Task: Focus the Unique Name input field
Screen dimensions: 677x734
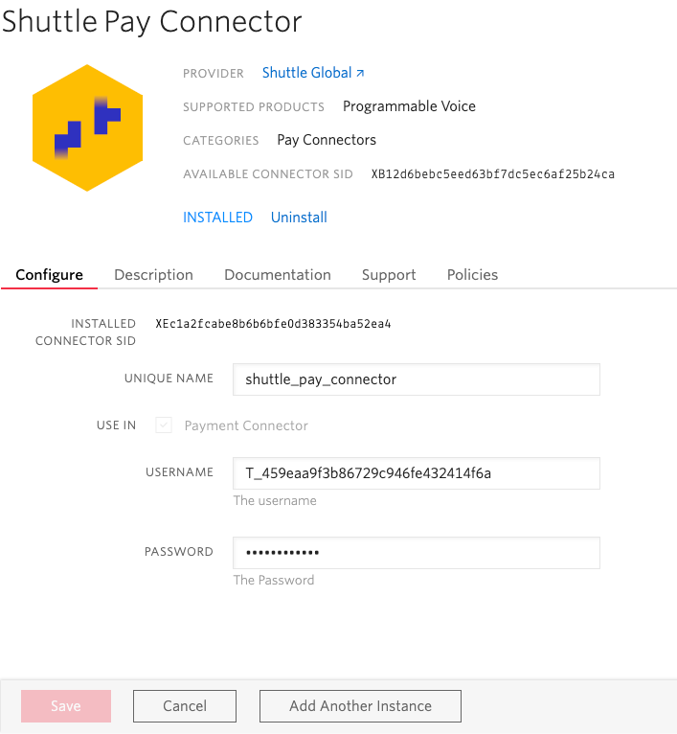Action: point(416,379)
